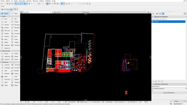Collapse the Diseño tool section
This screenshot has height=105, width=187.
click(1, 16)
